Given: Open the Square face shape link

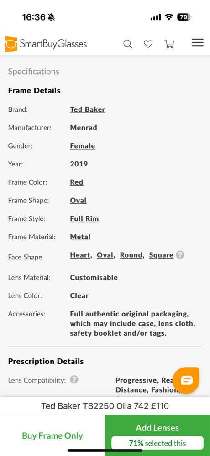Looking at the screenshot, I should click(161, 255).
